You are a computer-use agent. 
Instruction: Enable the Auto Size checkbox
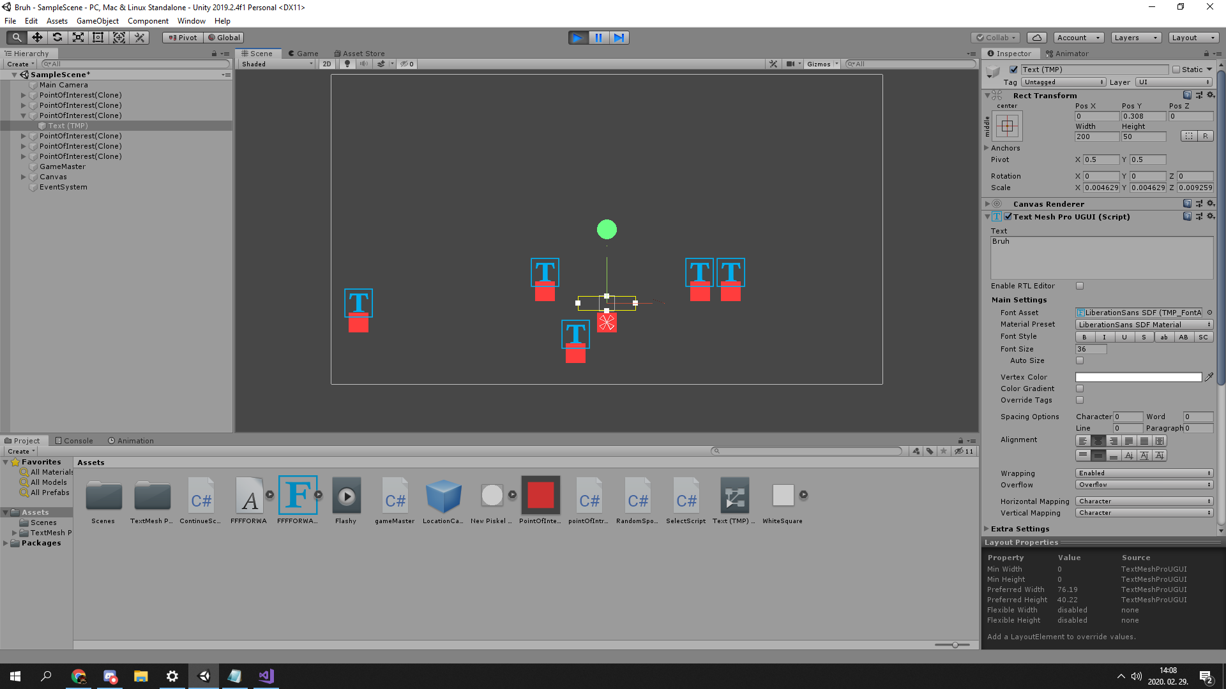pos(1080,360)
